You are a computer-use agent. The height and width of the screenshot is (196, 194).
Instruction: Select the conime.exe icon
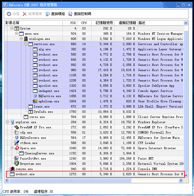pos(12,169)
